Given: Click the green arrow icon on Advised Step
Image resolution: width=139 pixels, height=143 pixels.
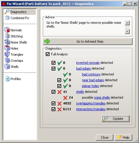Looking at the screenshot, I should [x=47, y=41].
